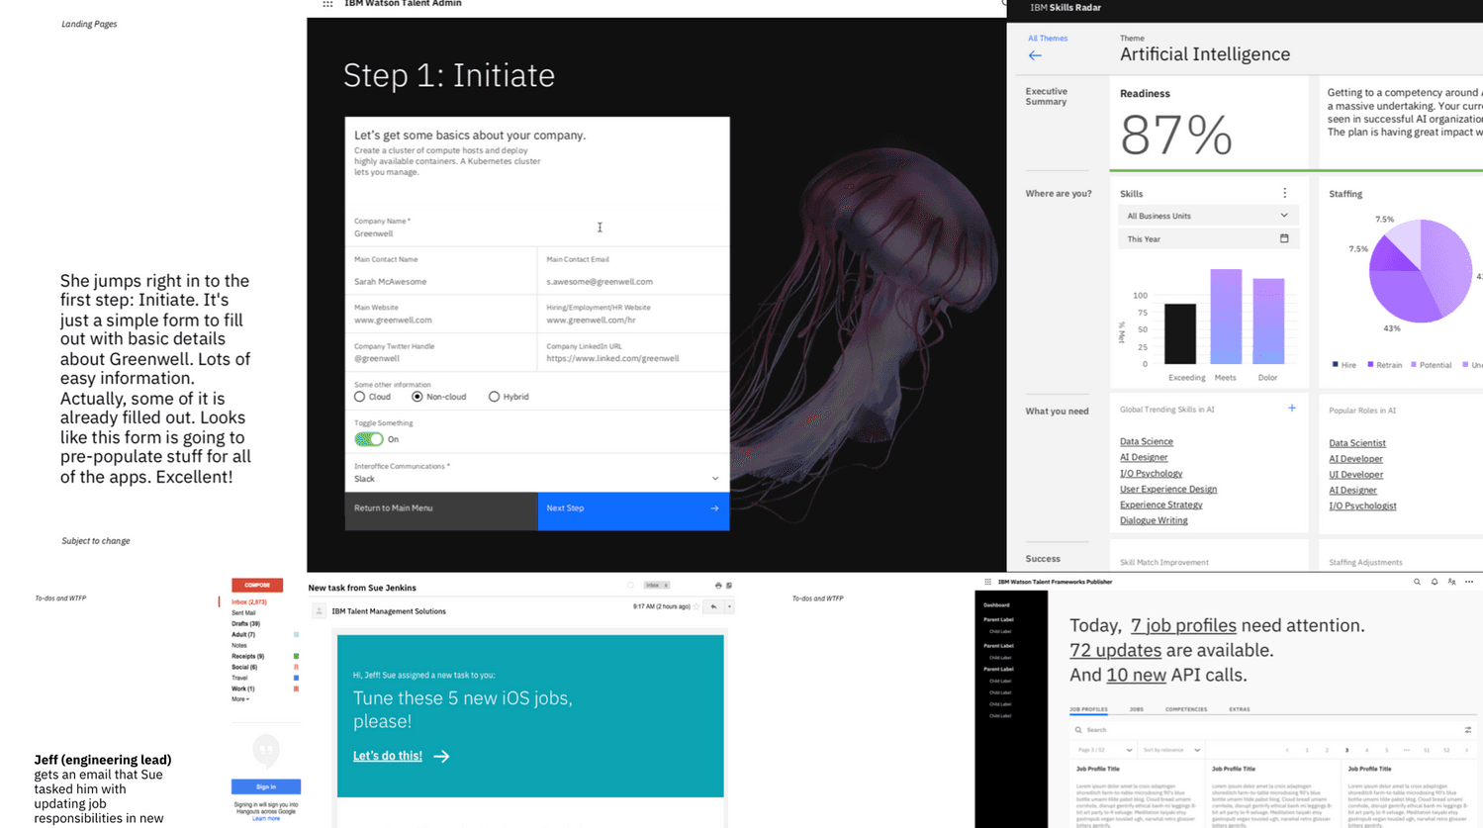Viewport: 1483px width, 828px height.
Task: Click the arrow beside Let's do this
Action: point(441,756)
